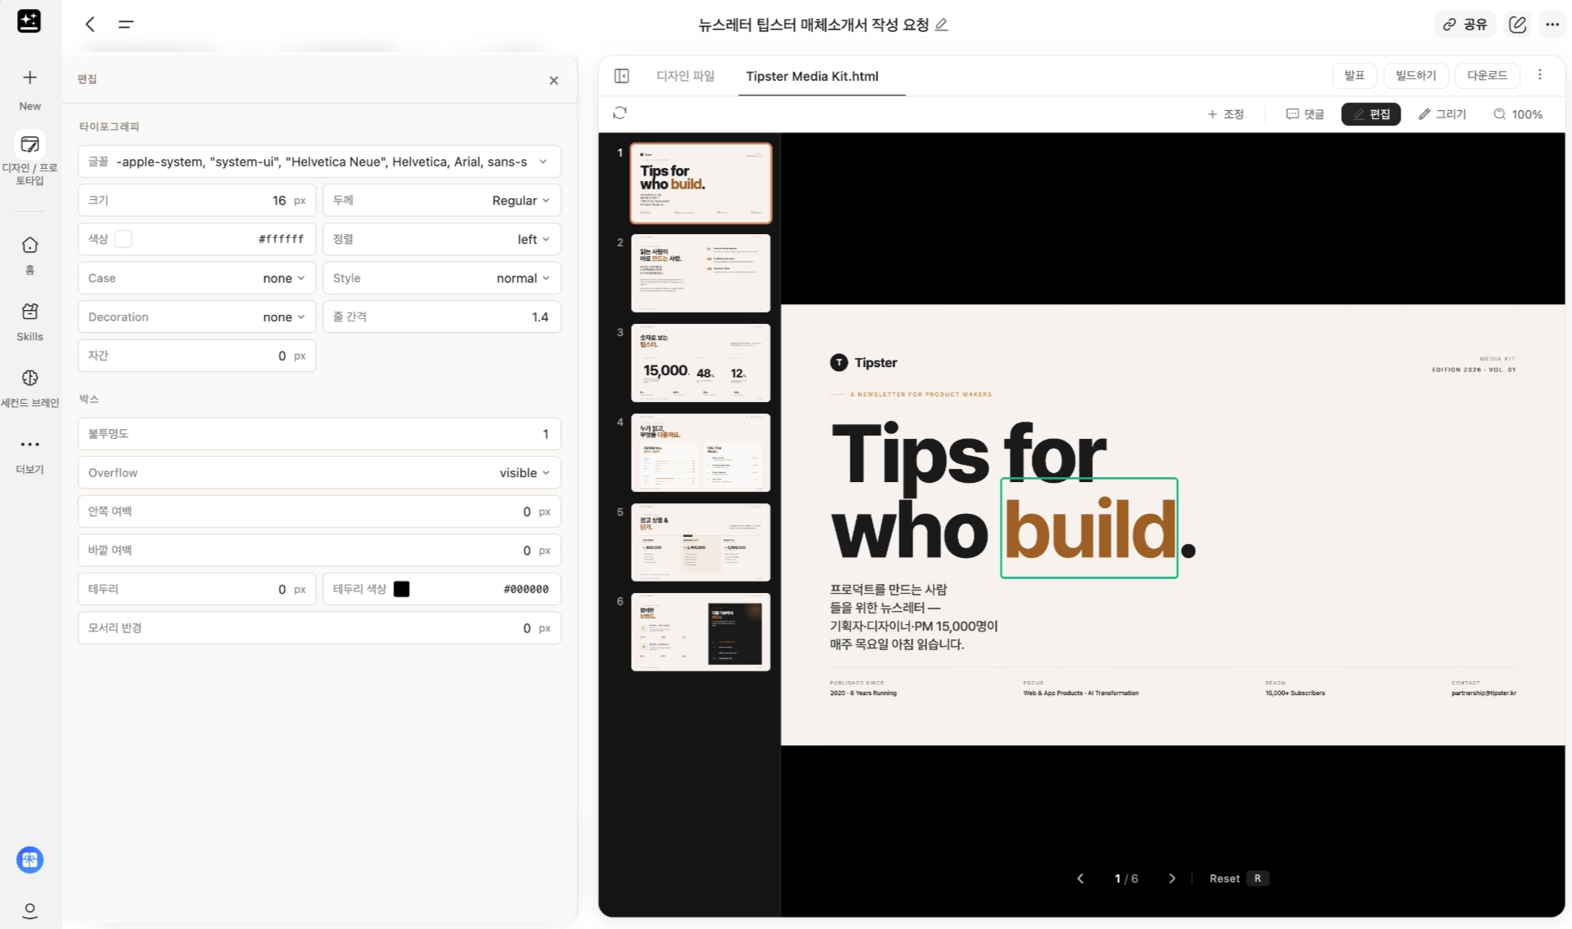
Task: Open the Case dropdown
Action: click(x=197, y=278)
